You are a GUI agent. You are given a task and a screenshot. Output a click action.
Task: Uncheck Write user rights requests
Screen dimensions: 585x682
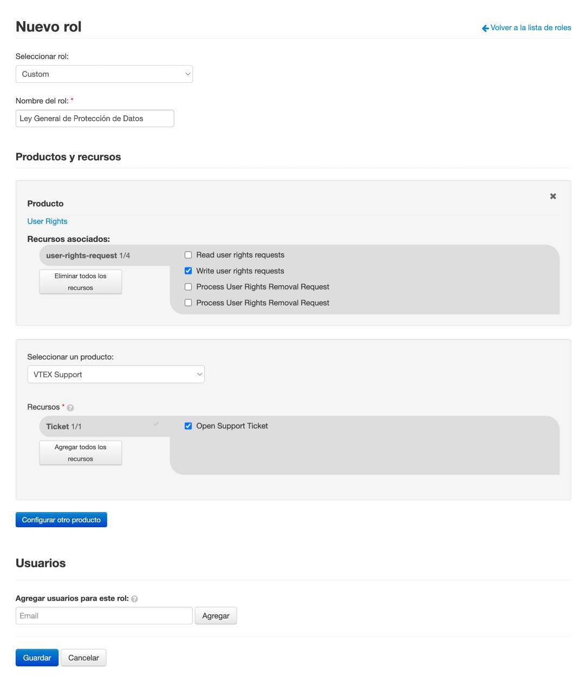coord(188,271)
